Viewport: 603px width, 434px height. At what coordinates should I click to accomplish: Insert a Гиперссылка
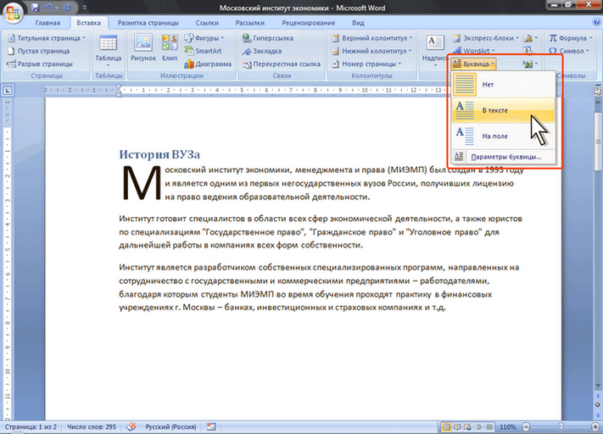pos(268,38)
